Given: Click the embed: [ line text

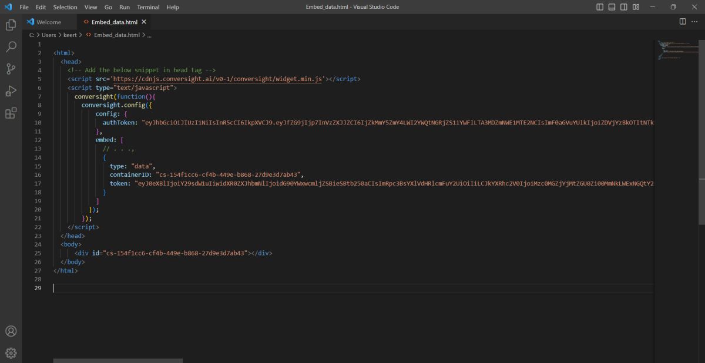Looking at the screenshot, I should click(x=110, y=140).
